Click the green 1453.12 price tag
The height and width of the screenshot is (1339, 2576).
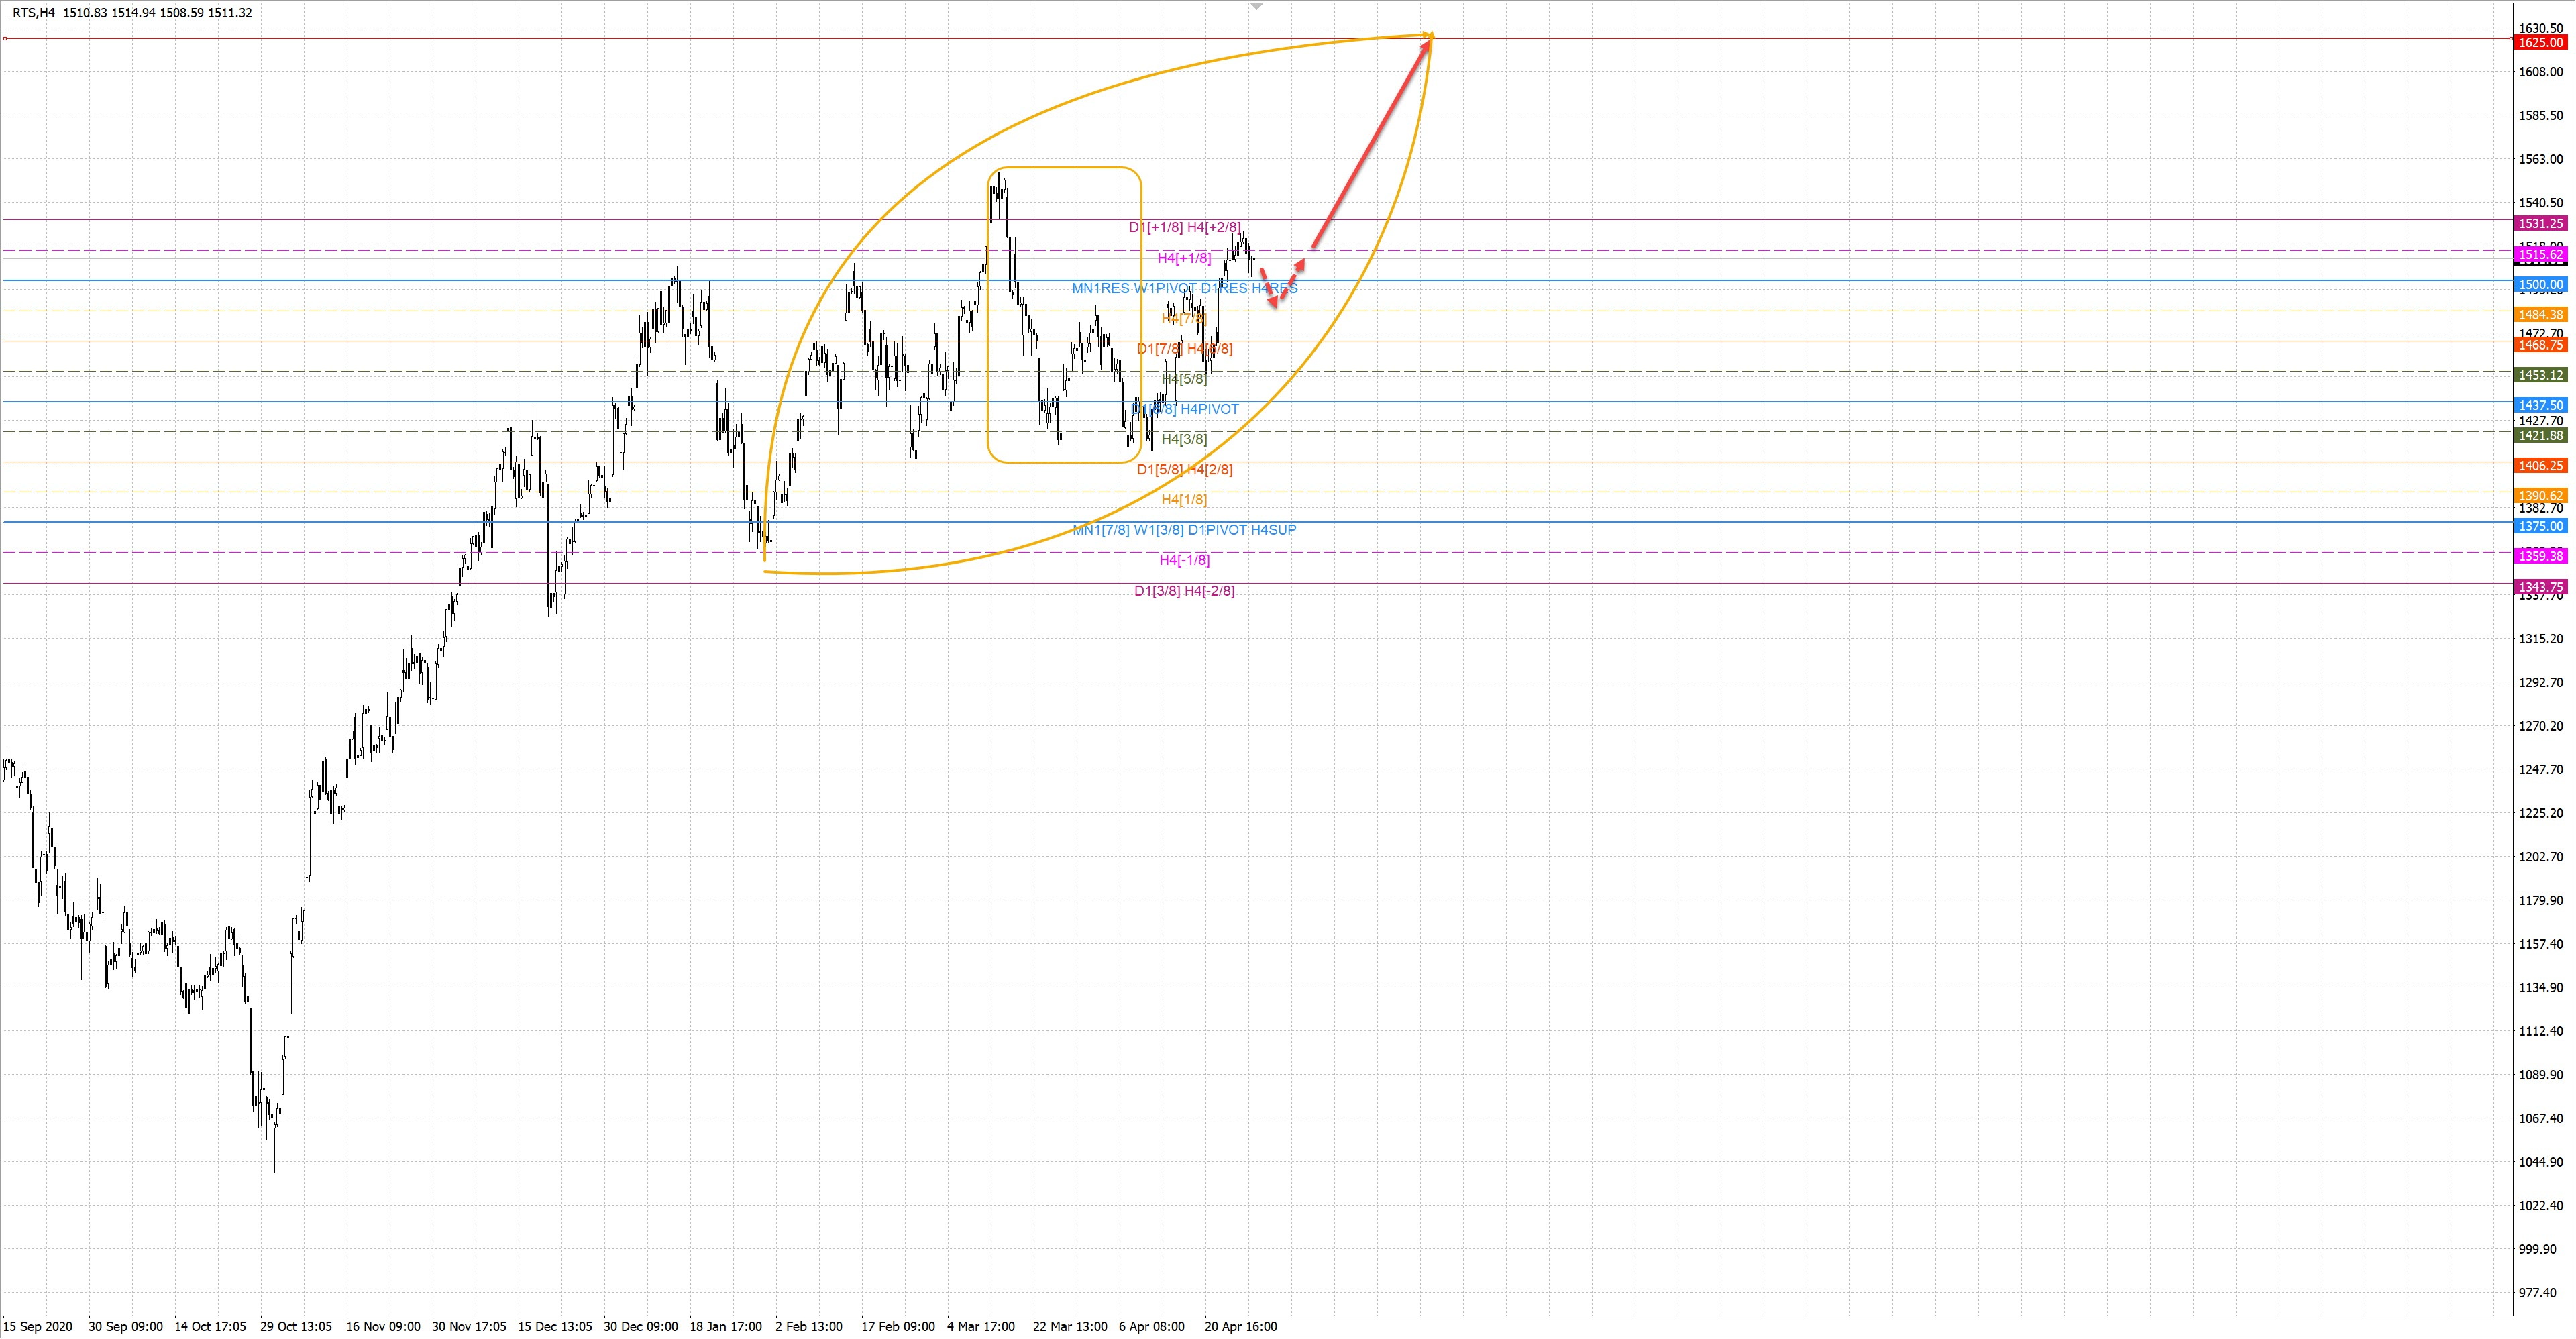2540,375
